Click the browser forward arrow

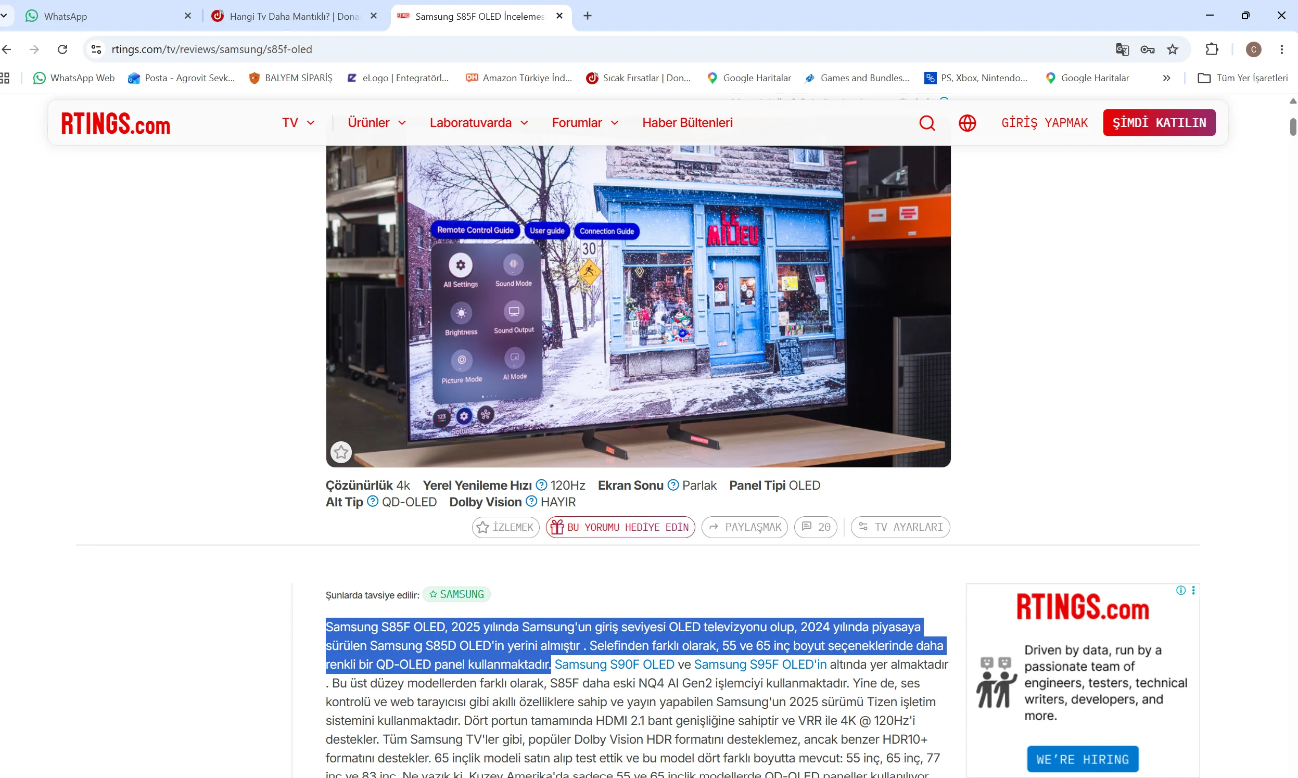click(x=34, y=49)
